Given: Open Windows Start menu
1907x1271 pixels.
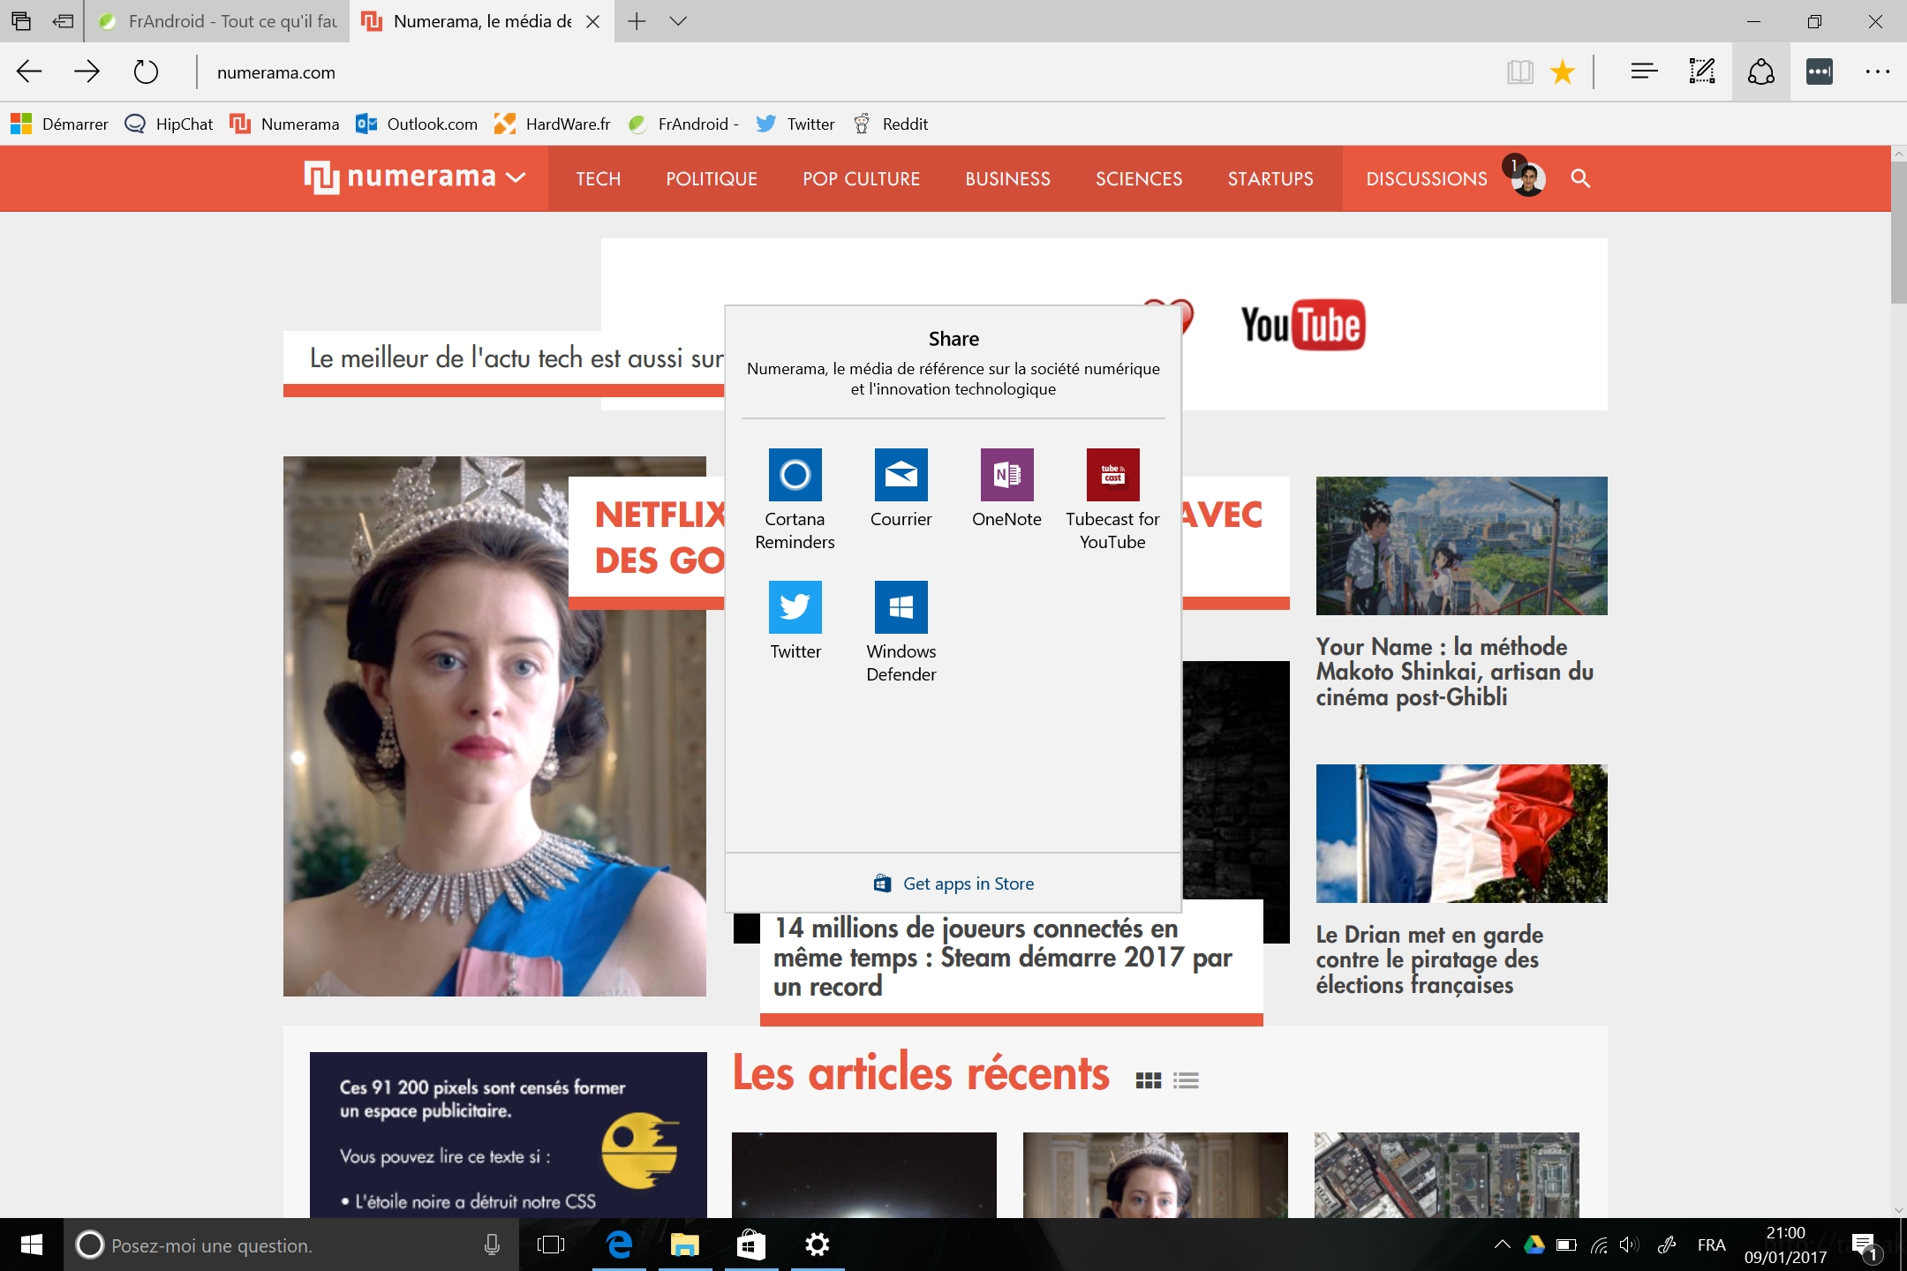Looking at the screenshot, I should pos(32,1245).
